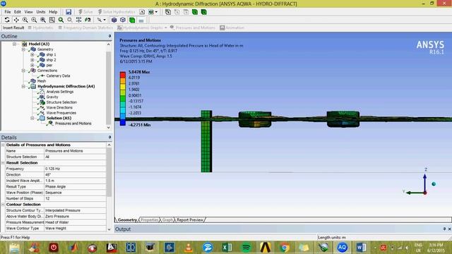
Task: Collapse the Solution (A5) node
Action: coord(32,118)
